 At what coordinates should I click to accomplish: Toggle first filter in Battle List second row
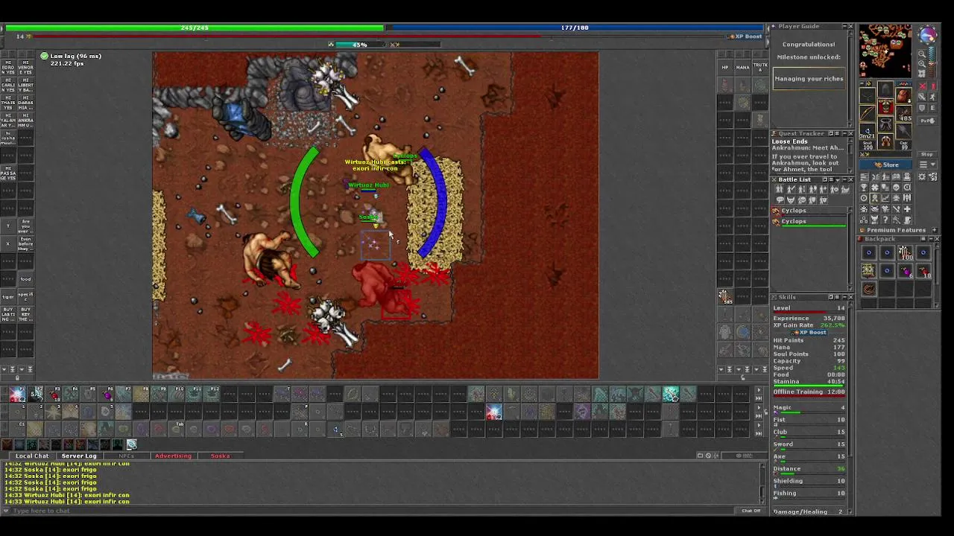click(x=780, y=200)
